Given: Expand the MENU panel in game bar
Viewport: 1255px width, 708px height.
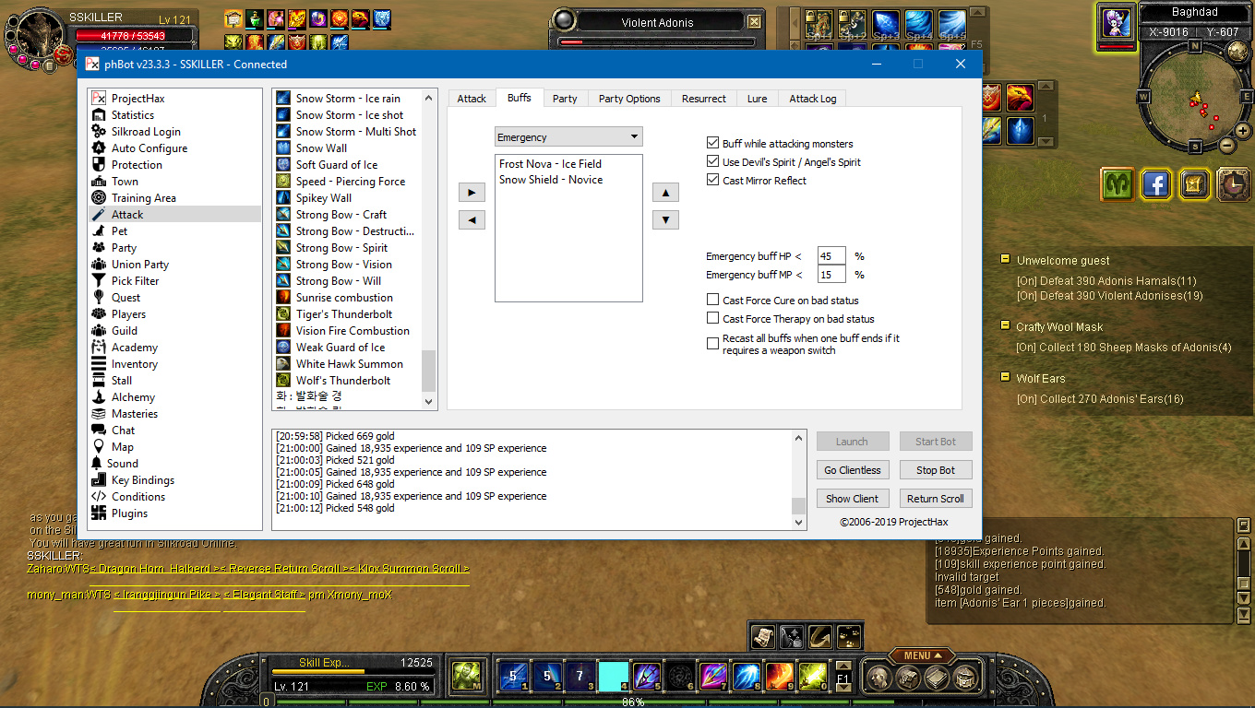Looking at the screenshot, I should click(x=917, y=655).
